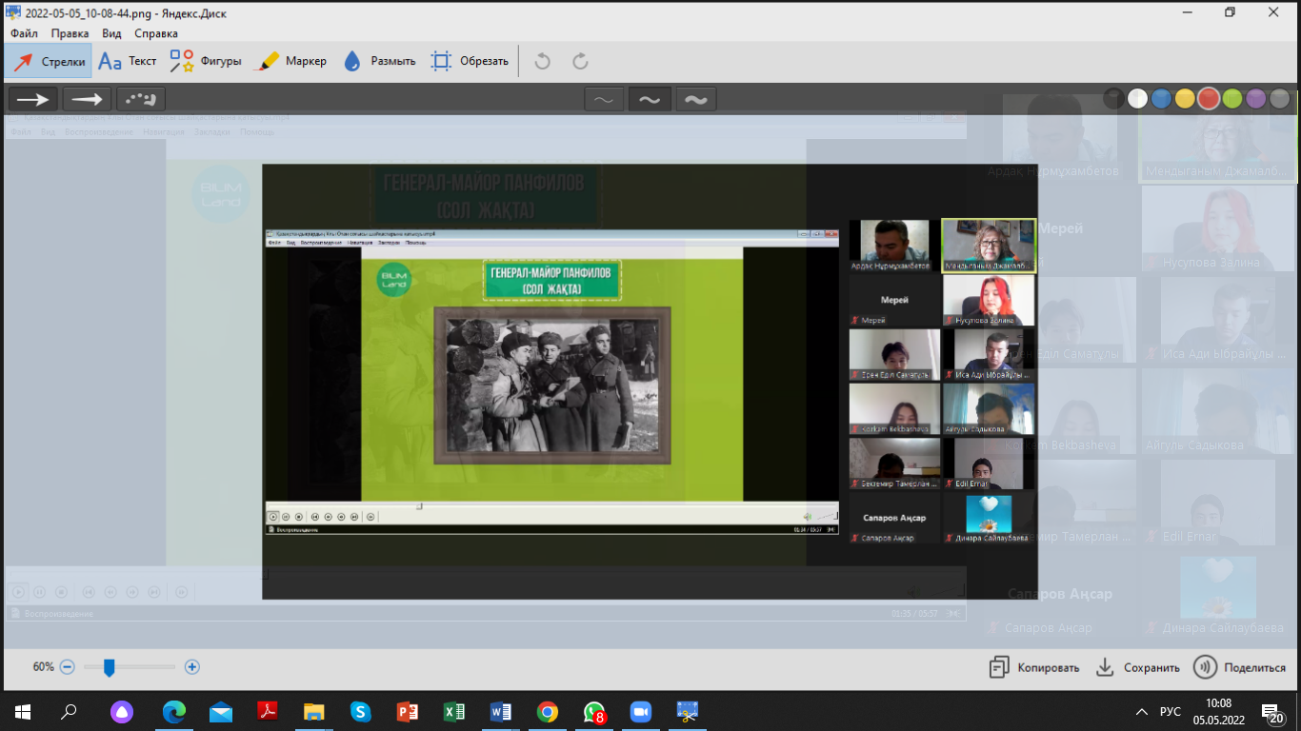Click the Поделиться share button

(x=1240, y=667)
